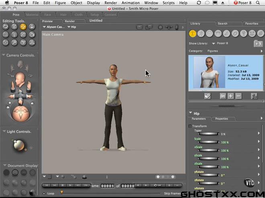The width and height of the screenshot is (265, 198).
Task: Click the minus Remove from Library button
Action: pyautogui.click(x=238, y=96)
